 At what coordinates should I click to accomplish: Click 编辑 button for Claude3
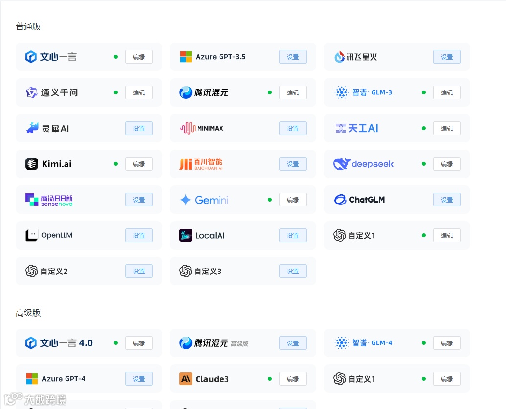(292, 379)
